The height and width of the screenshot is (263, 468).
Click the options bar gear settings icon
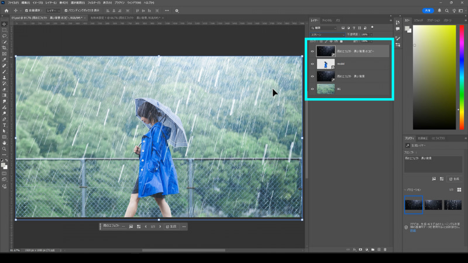click(177, 11)
